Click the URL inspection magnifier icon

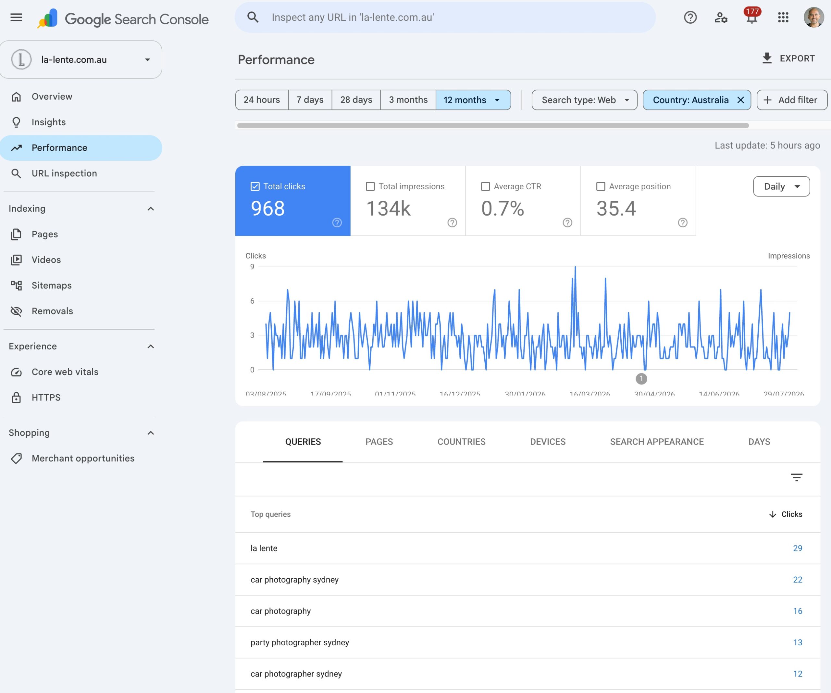[x=16, y=173]
